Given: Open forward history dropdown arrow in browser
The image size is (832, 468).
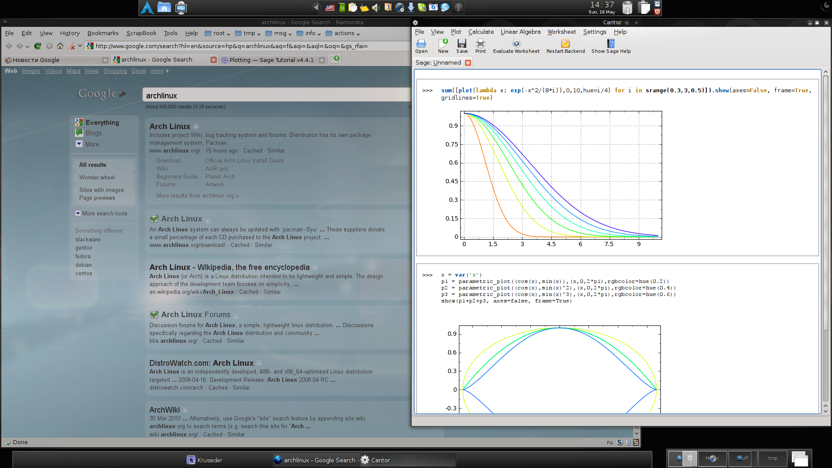Looking at the screenshot, I should coord(27,46).
